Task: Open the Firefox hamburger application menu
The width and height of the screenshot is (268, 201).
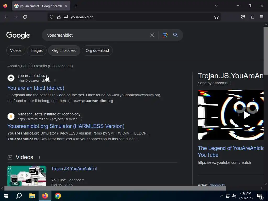Action: click(262, 17)
